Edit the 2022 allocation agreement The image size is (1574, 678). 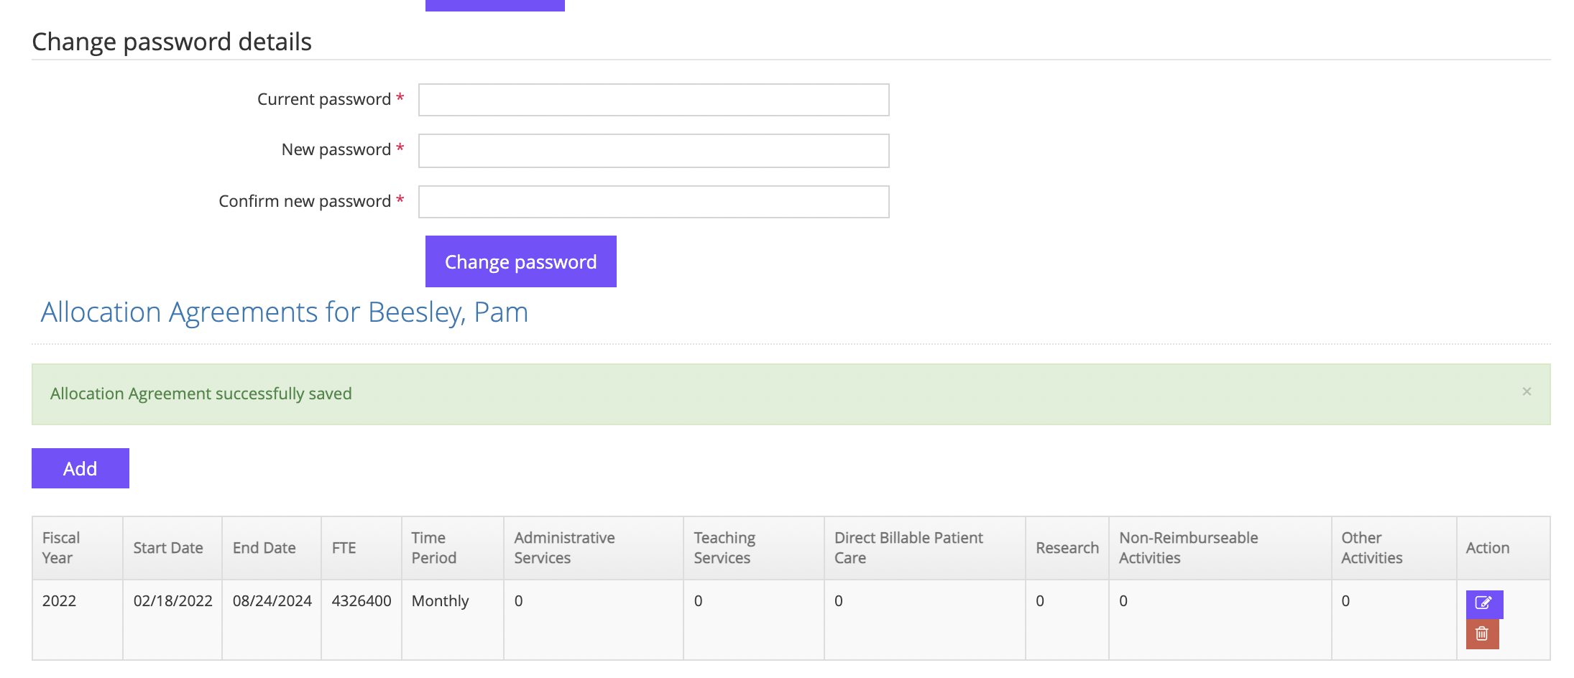(1484, 603)
